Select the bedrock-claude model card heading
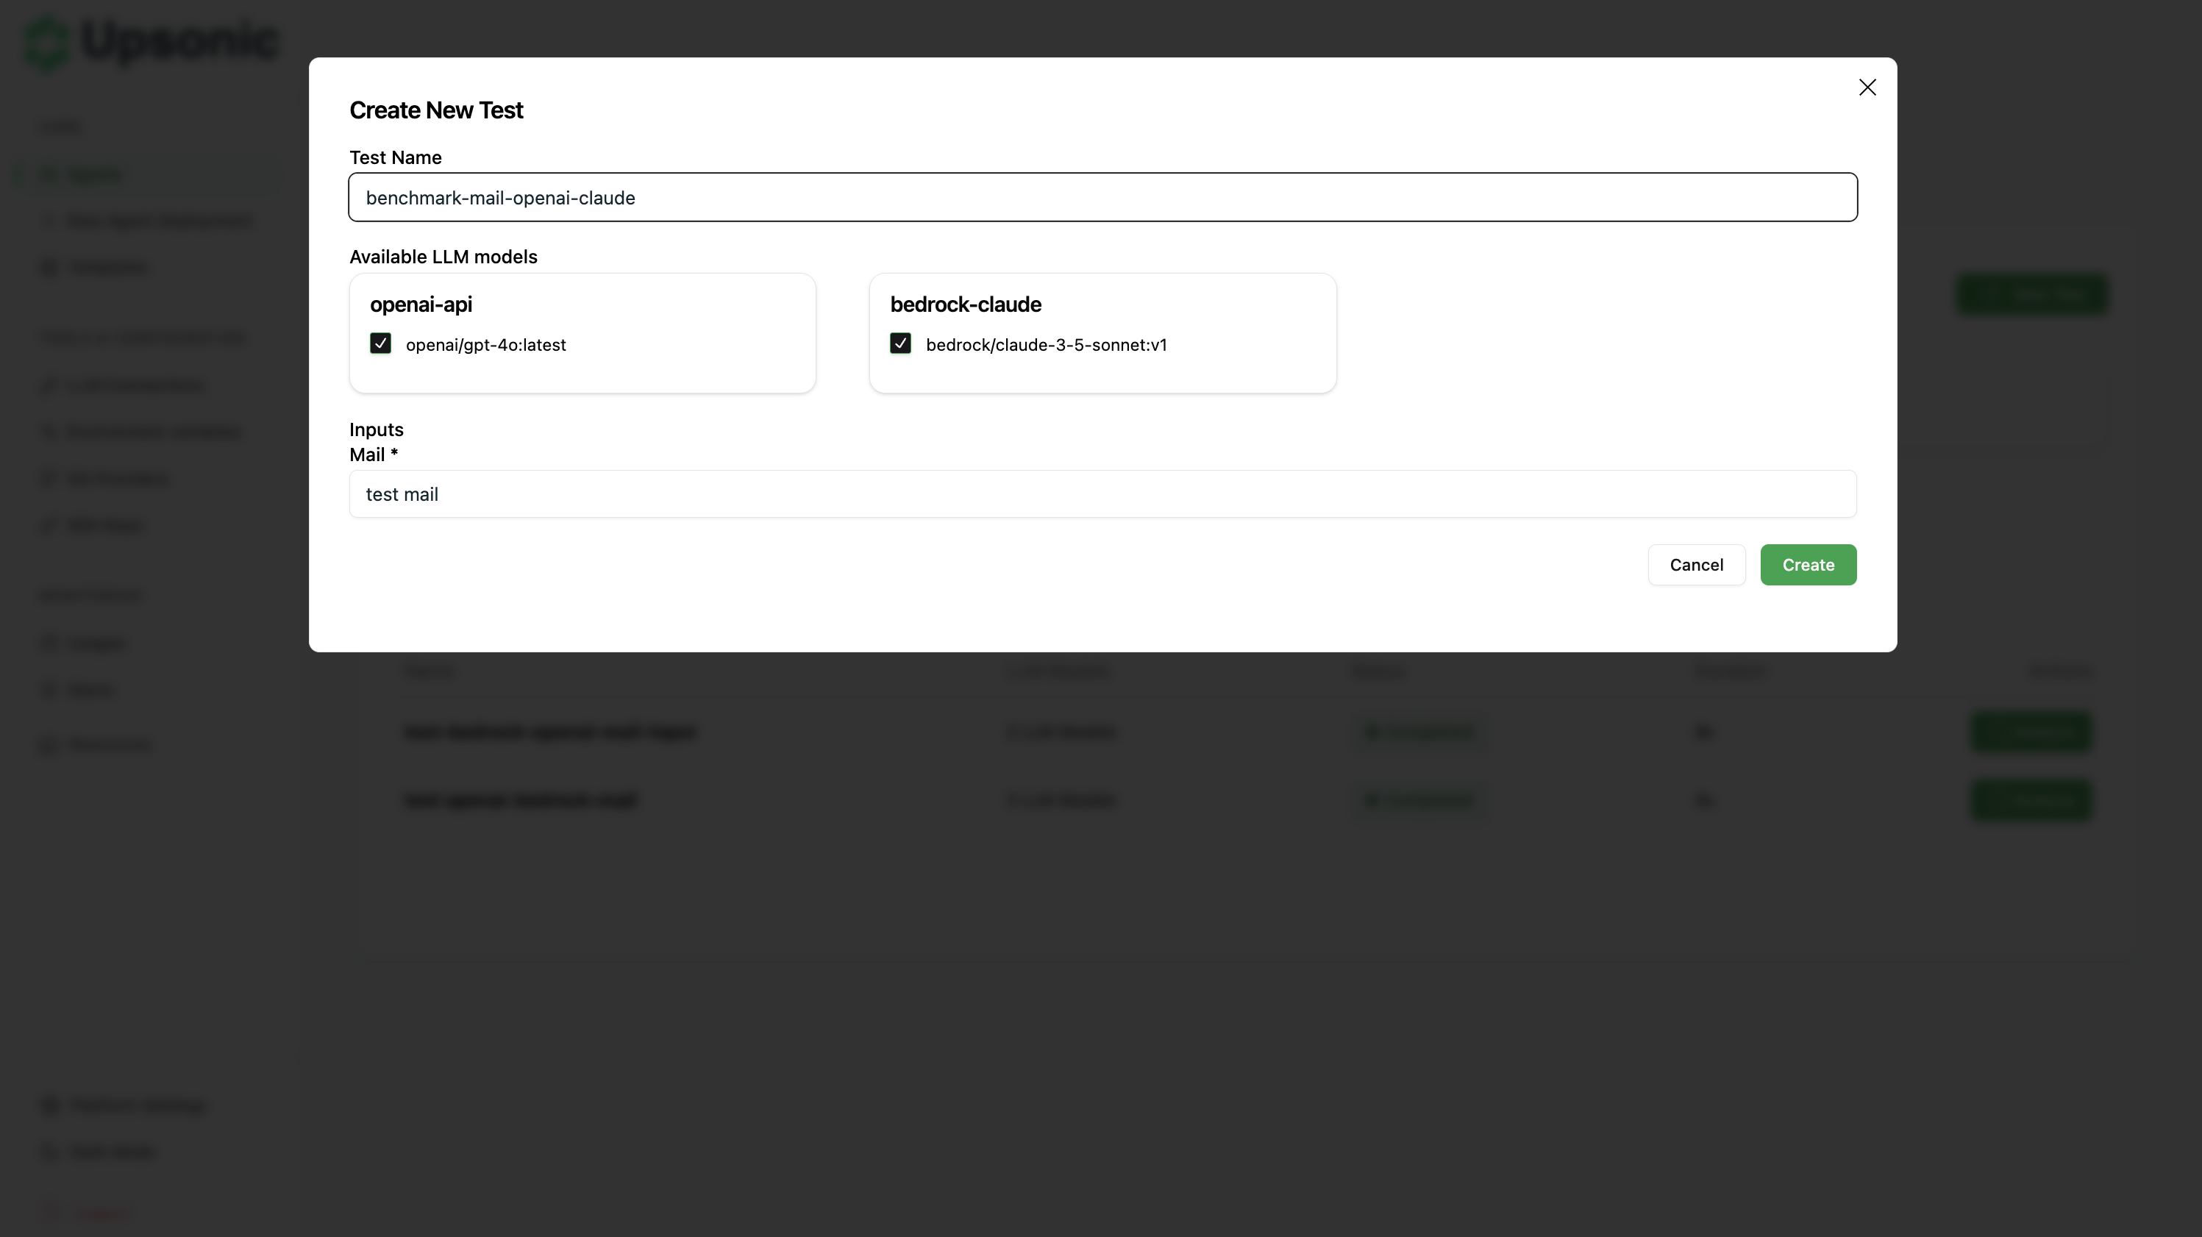This screenshot has height=1237, width=2202. point(965,304)
